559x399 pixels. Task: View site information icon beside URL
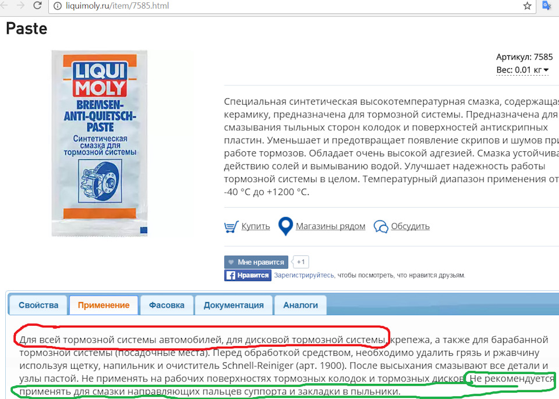[x=57, y=6]
